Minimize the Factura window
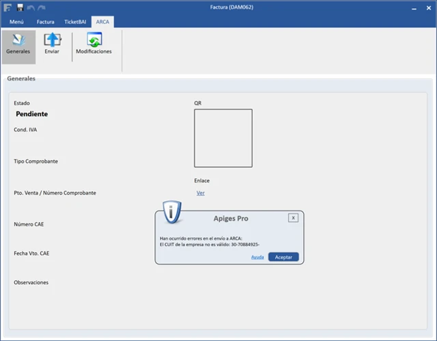The height and width of the screenshot is (341, 437). tap(412, 8)
